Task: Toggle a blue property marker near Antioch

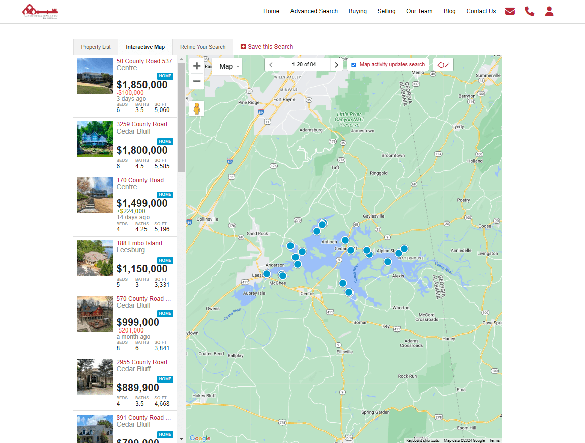Action: point(344,240)
